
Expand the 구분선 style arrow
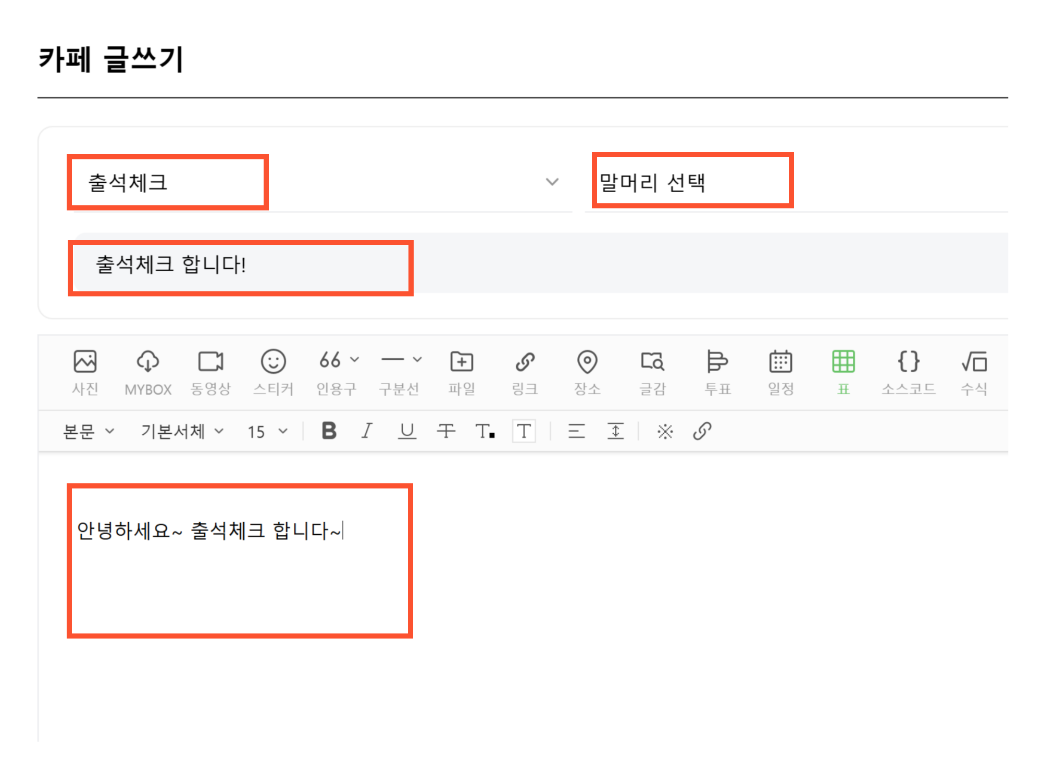pyautogui.click(x=417, y=360)
